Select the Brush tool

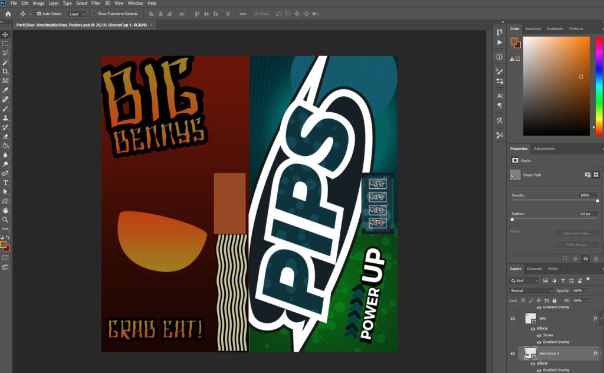[5, 109]
